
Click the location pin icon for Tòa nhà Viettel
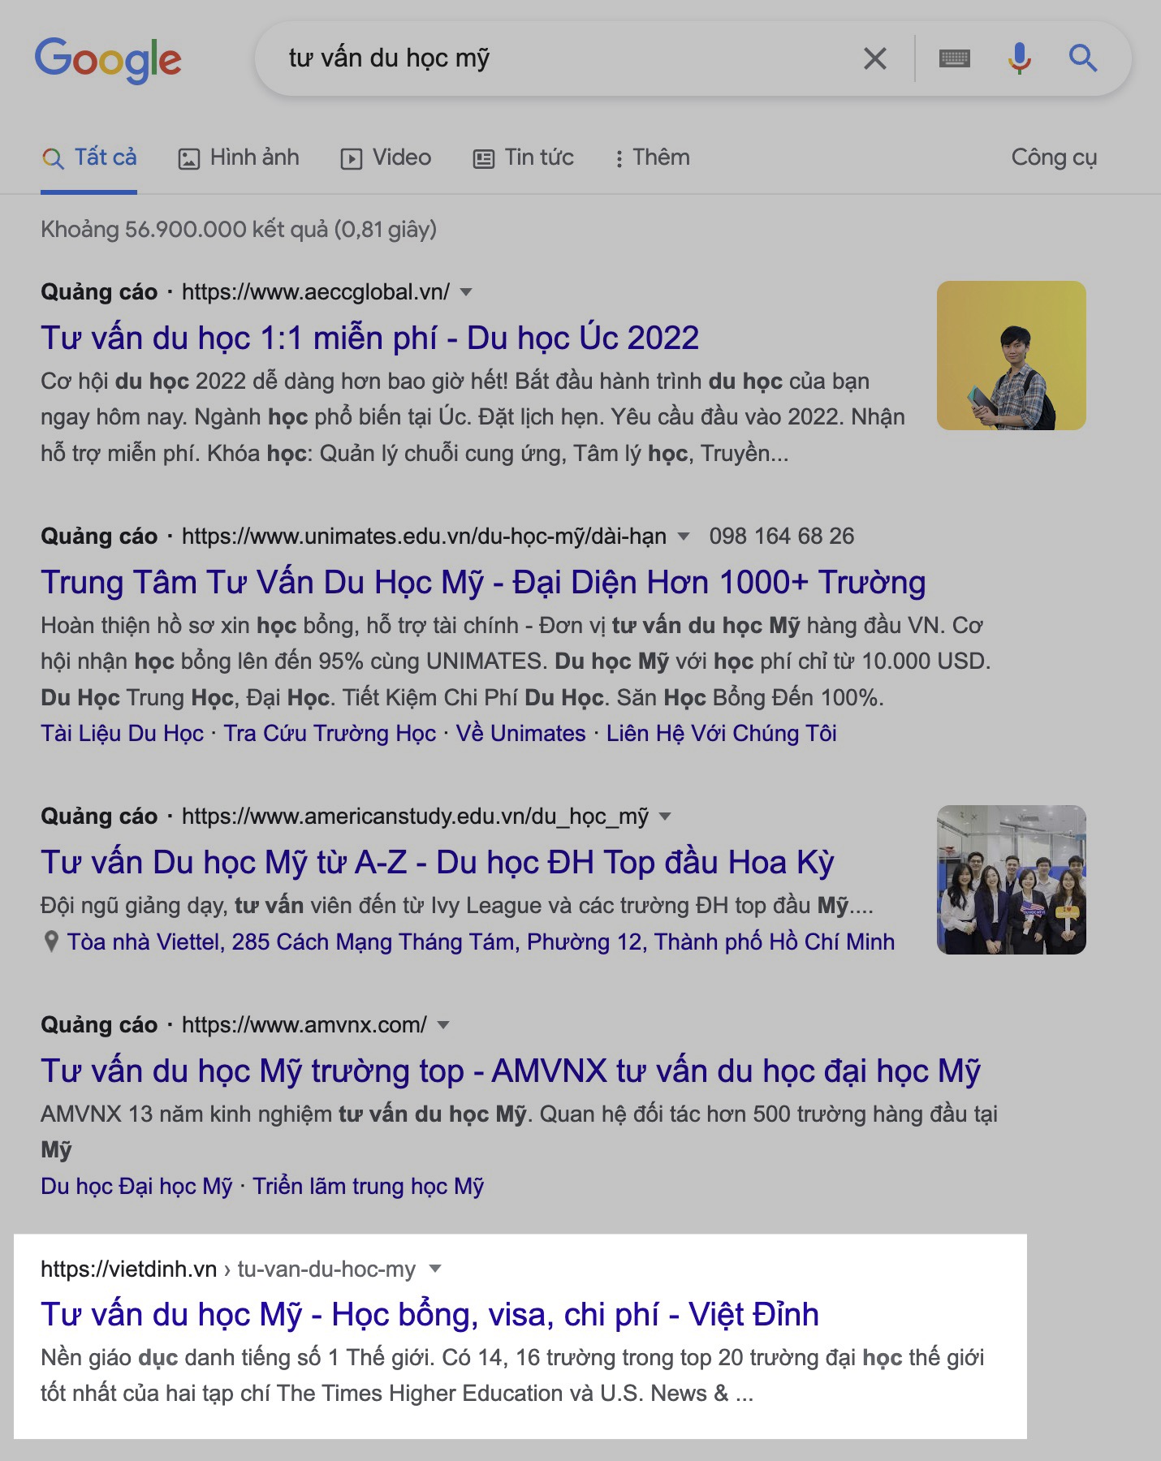[x=51, y=942]
